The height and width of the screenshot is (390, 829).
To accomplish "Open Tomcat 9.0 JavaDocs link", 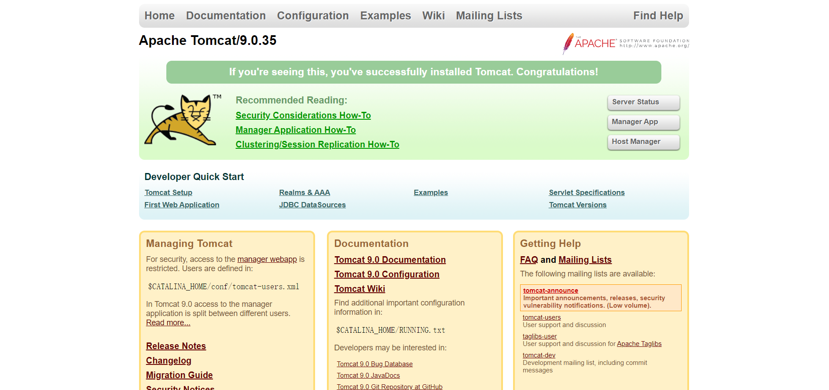I will click(368, 375).
